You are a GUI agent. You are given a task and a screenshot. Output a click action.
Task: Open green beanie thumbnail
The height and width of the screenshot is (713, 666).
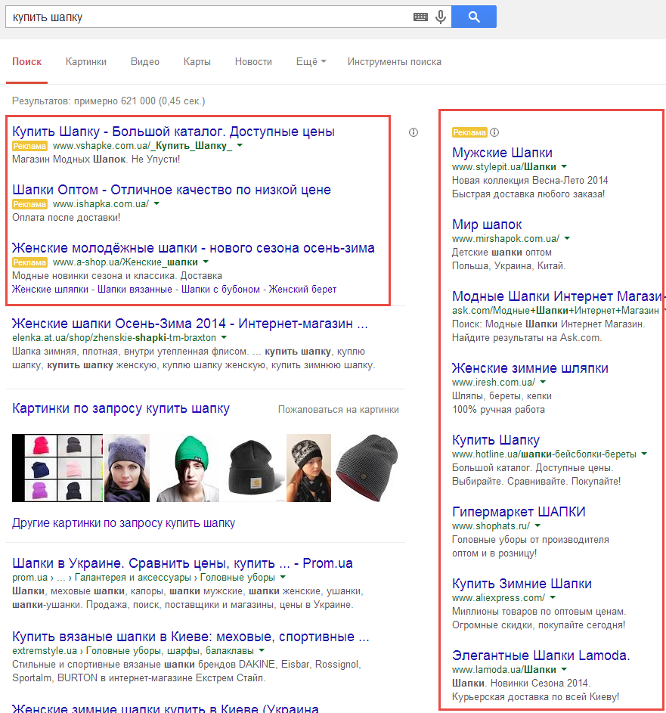pos(187,468)
